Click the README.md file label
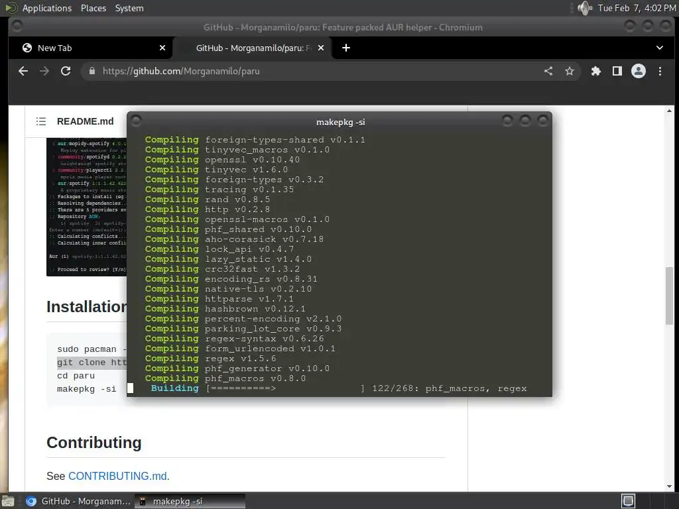The width and height of the screenshot is (679, 509). point(86,121)
